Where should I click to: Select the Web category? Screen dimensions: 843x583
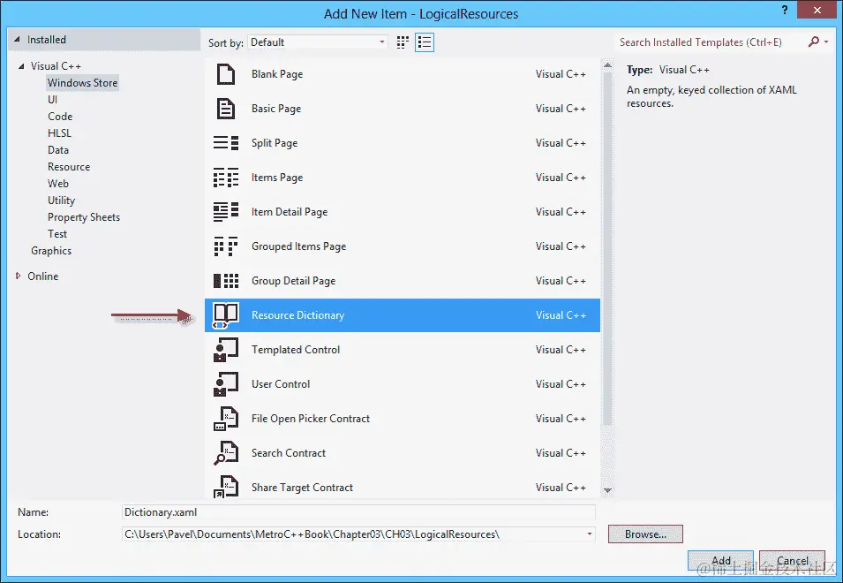tap(58, 184)
